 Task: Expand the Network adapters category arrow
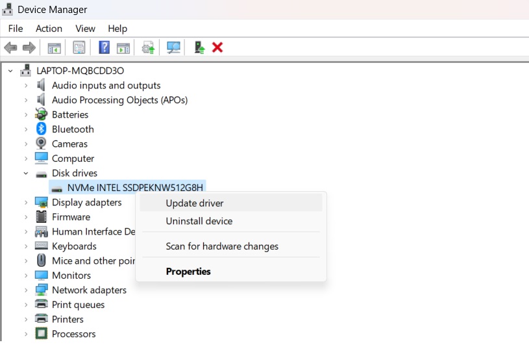[x=26, y=290]
